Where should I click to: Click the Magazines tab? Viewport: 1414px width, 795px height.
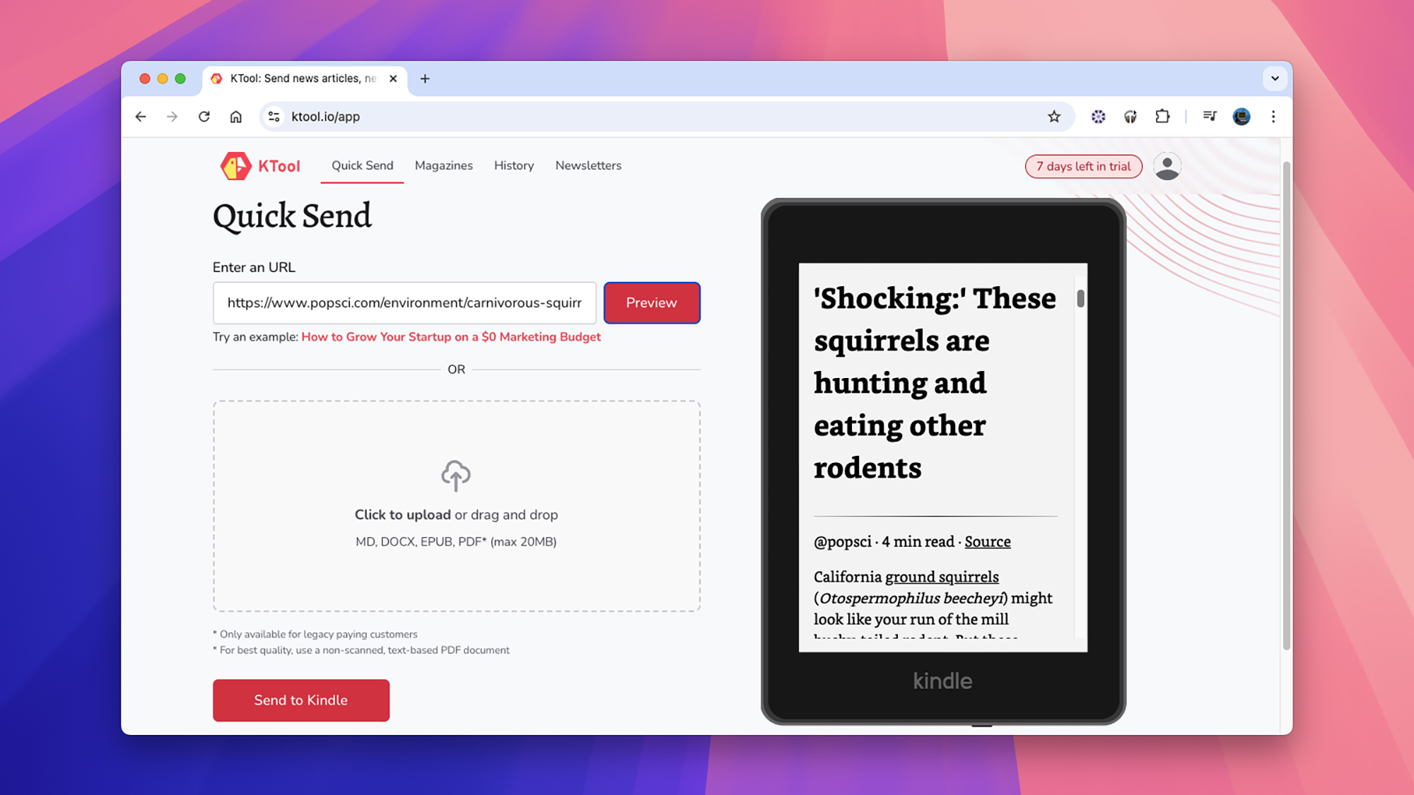pos(444,165)
